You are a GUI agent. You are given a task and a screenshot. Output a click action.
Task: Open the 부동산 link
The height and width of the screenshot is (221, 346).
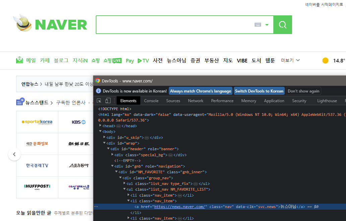point(212,60)
